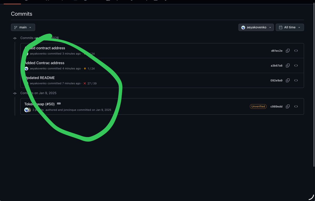Expand Token swap commit description ellipsis
The height and width of the screenshot is (201, 315).
pyautogui.click(x=59, y=103)
